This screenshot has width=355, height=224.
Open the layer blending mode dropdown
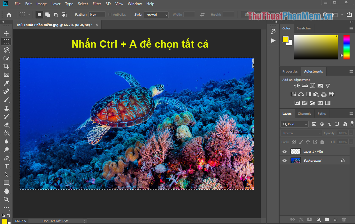tap(301, 133)
